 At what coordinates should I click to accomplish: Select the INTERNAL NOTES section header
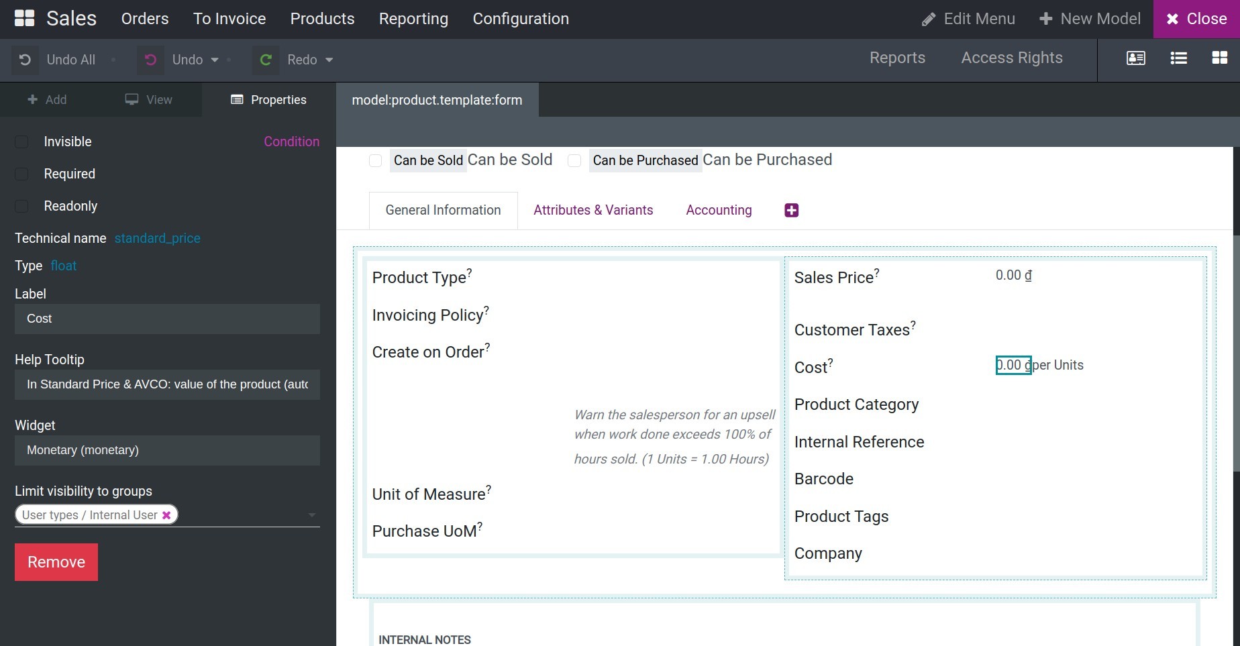425,639
